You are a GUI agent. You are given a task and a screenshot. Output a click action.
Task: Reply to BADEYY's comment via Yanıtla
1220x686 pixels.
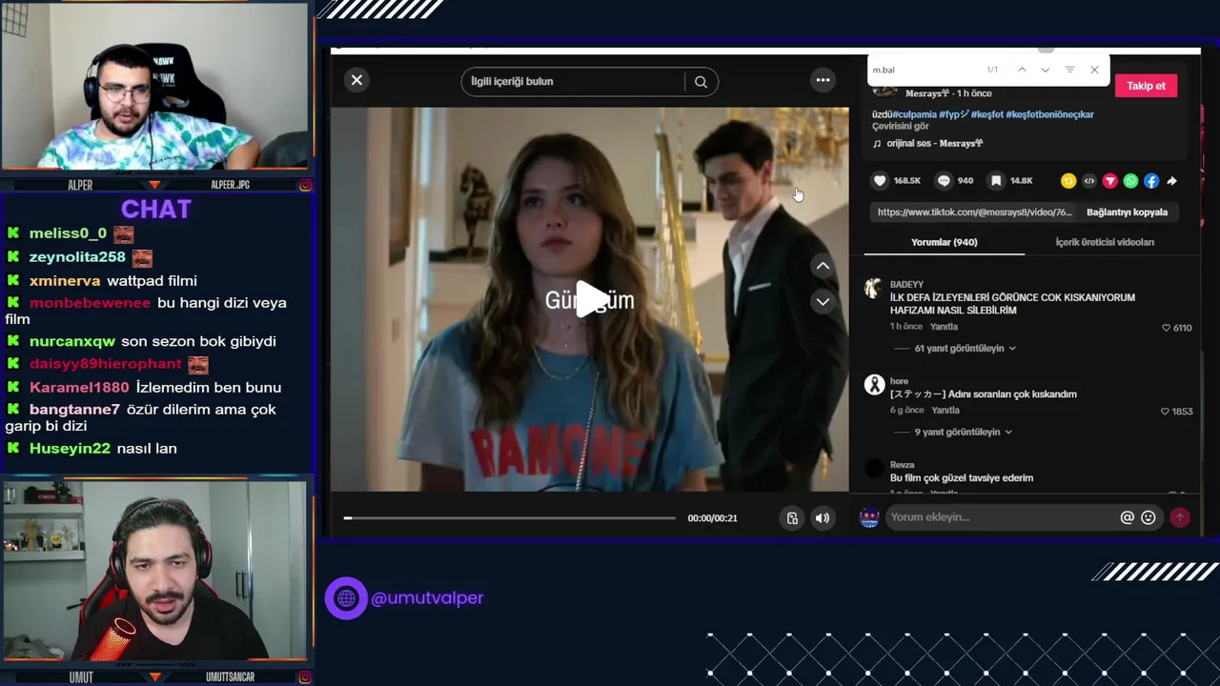944,327
